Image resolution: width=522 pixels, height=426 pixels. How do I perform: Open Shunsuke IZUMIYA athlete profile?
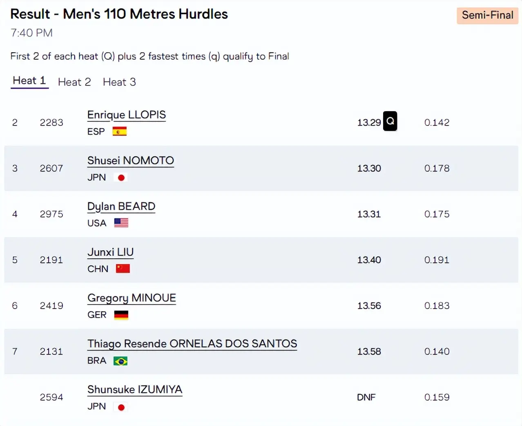point(135,390)
